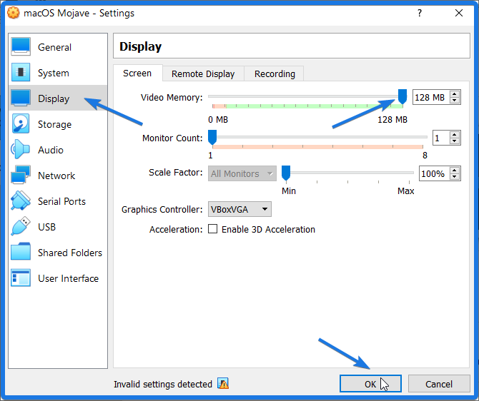Screen dimensions: 479x401
Task: Click the Scale Factor slider handle
Action: pyautogui.click(x=286, y=173)
